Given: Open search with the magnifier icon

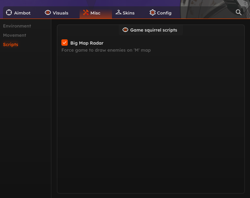Looking at the screenshot, I should pos(238,12).
